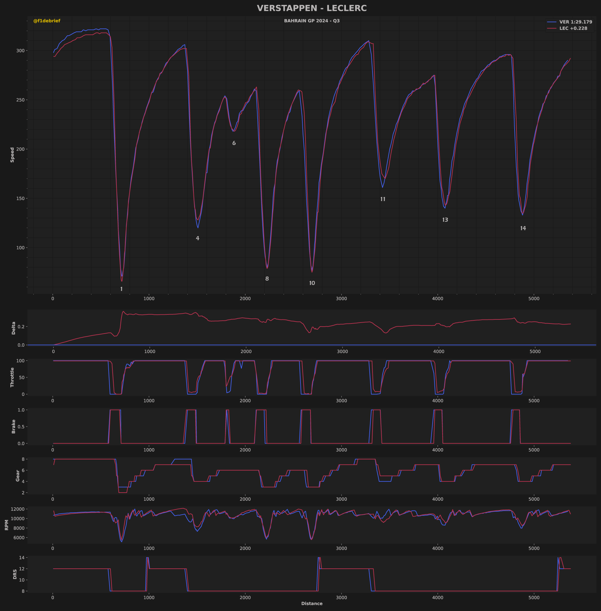Click corner number 13 marker

tap(445, 220)
